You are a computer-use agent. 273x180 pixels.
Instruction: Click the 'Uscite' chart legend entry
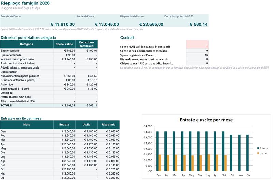coord(262,153)
